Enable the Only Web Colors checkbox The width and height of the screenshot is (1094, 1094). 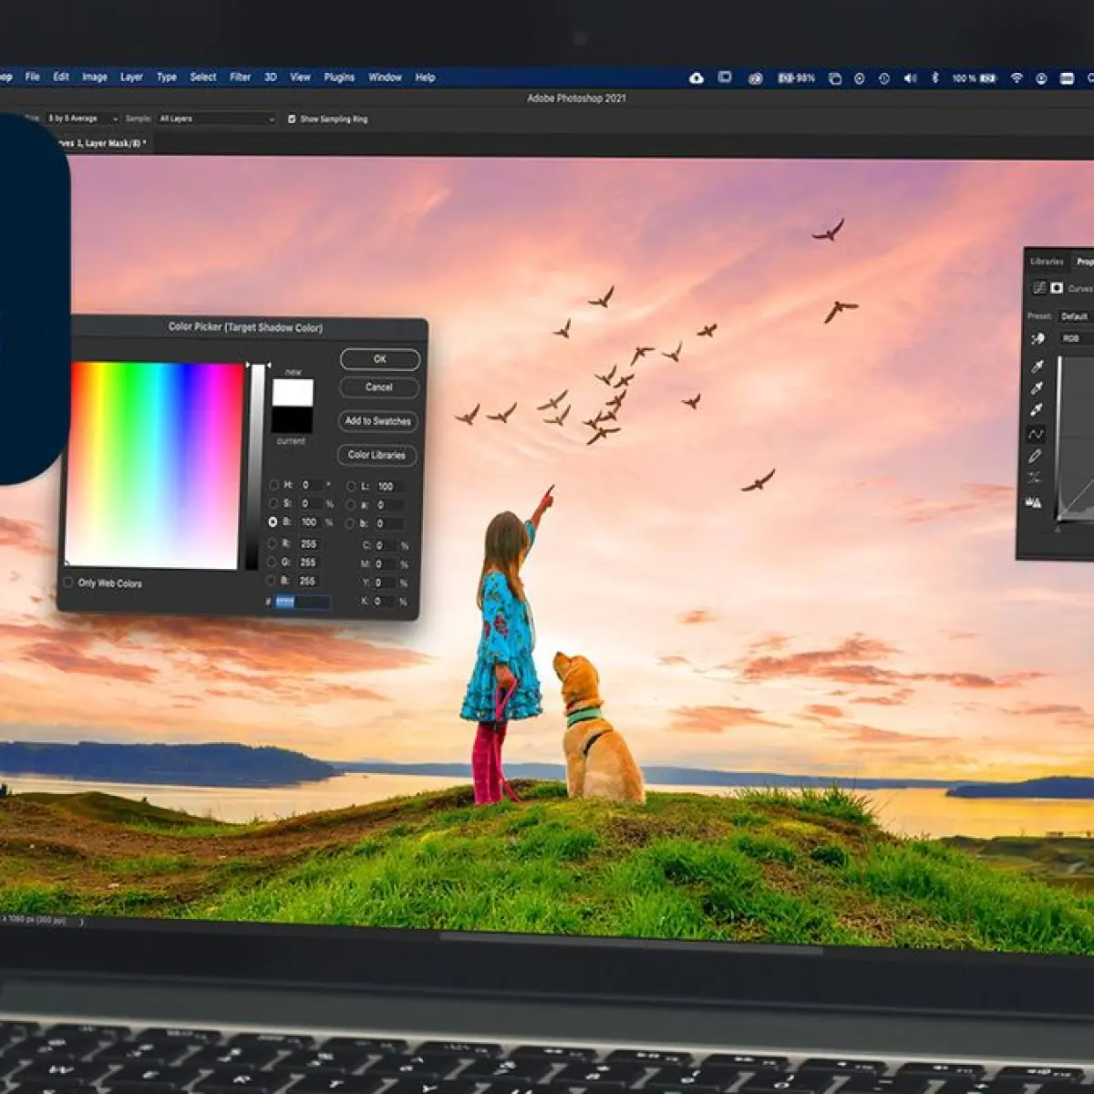tap(68, 583)
